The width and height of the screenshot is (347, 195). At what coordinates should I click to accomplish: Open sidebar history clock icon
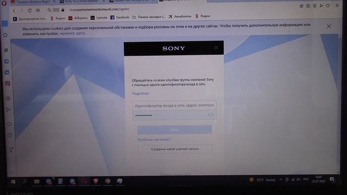tap(10, 135)
